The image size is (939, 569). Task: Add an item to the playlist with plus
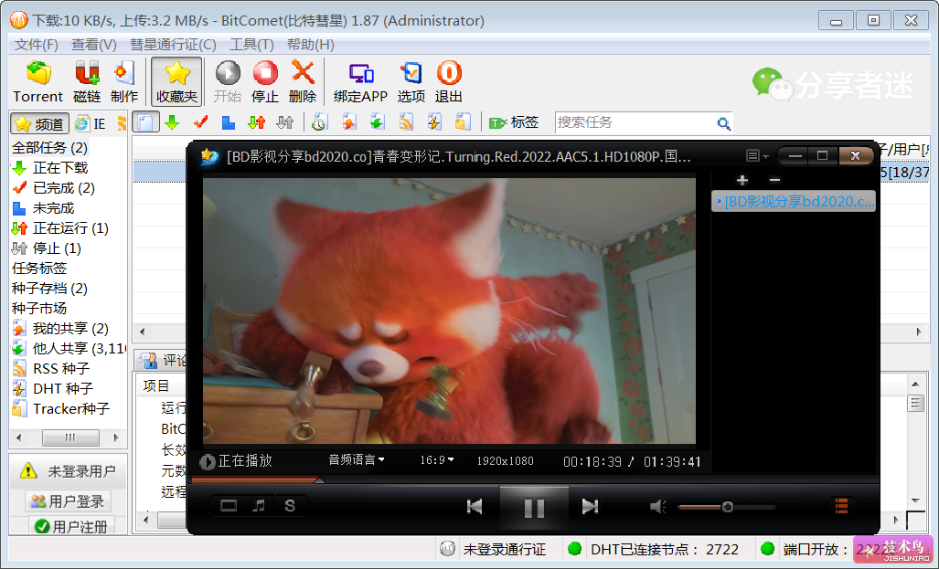(742, 180)
